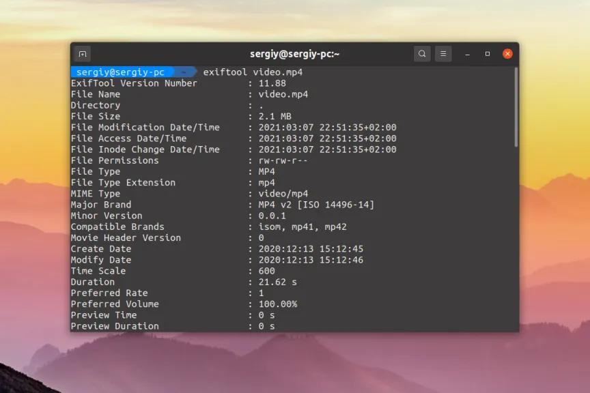Click the blue sergiy@sergiy-pc prompt segment

(x=120, y=72)
